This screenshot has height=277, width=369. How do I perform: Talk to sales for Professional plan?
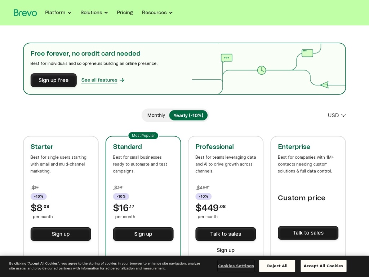[226, 234]
